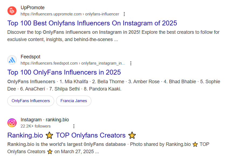Open "Top 100 Best Onlyfans Influencers On Instagram" link
Screen dimensions: 227x164
click(x=92, y=23)
